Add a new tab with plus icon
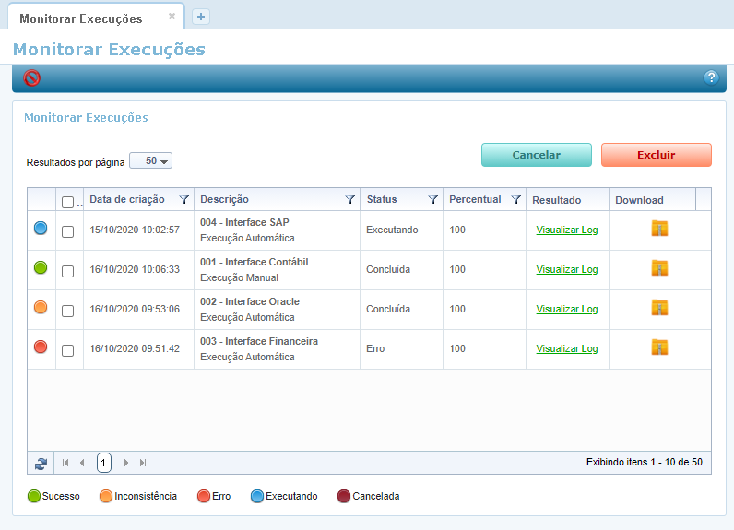Viewport: 734px width, 530px height. (201, 17)
